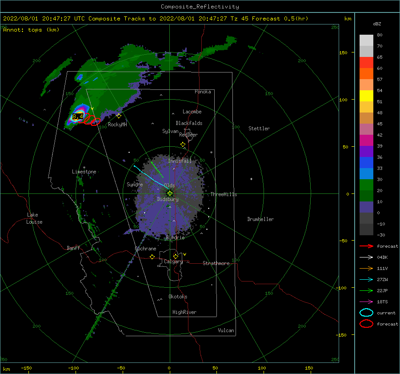Click the cyan storm track line near Sundre

coord(151,178)
